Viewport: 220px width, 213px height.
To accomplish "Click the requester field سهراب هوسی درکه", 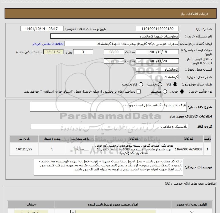I will [122, 44].
